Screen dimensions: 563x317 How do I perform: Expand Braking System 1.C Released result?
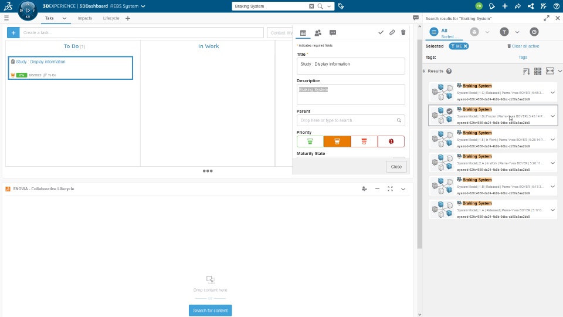click(x=552, y=93)
